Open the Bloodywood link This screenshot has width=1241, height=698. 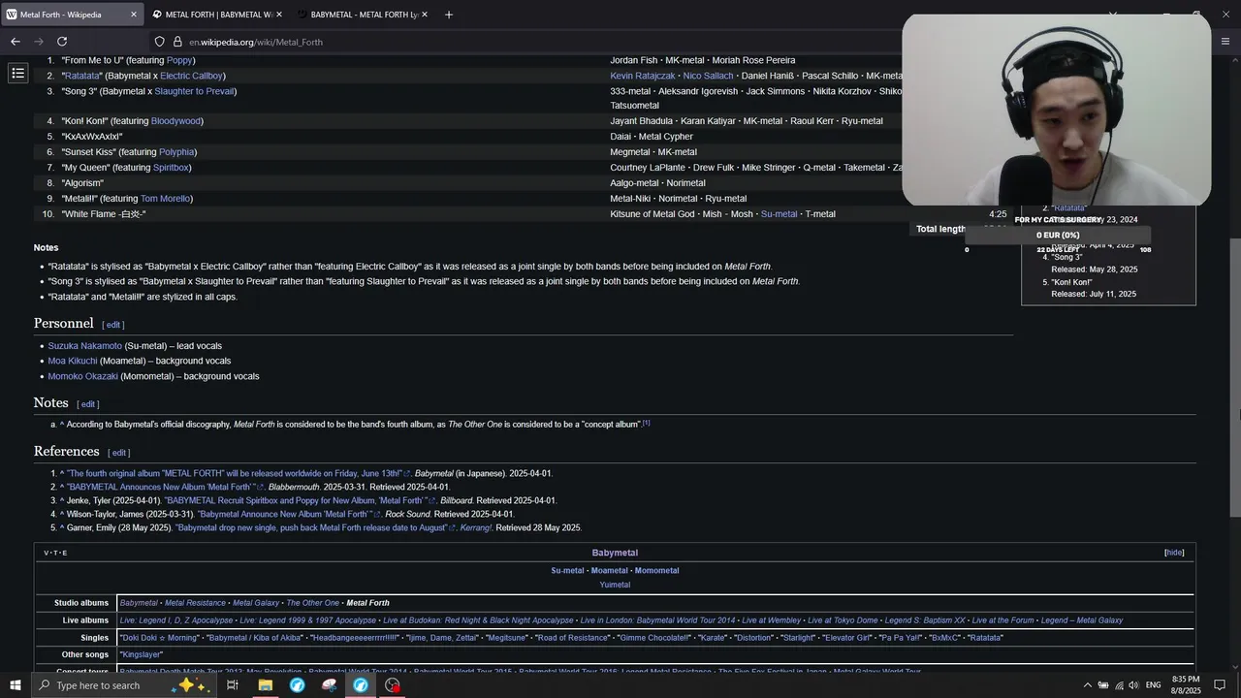[175, 121]
